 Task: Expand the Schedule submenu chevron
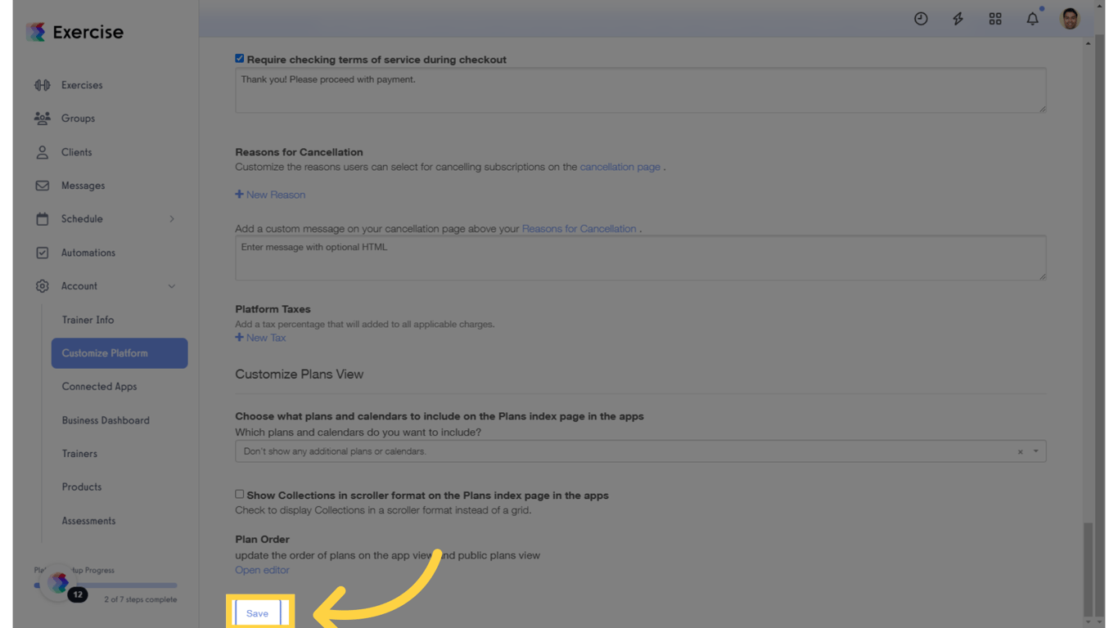click(172, 219)
